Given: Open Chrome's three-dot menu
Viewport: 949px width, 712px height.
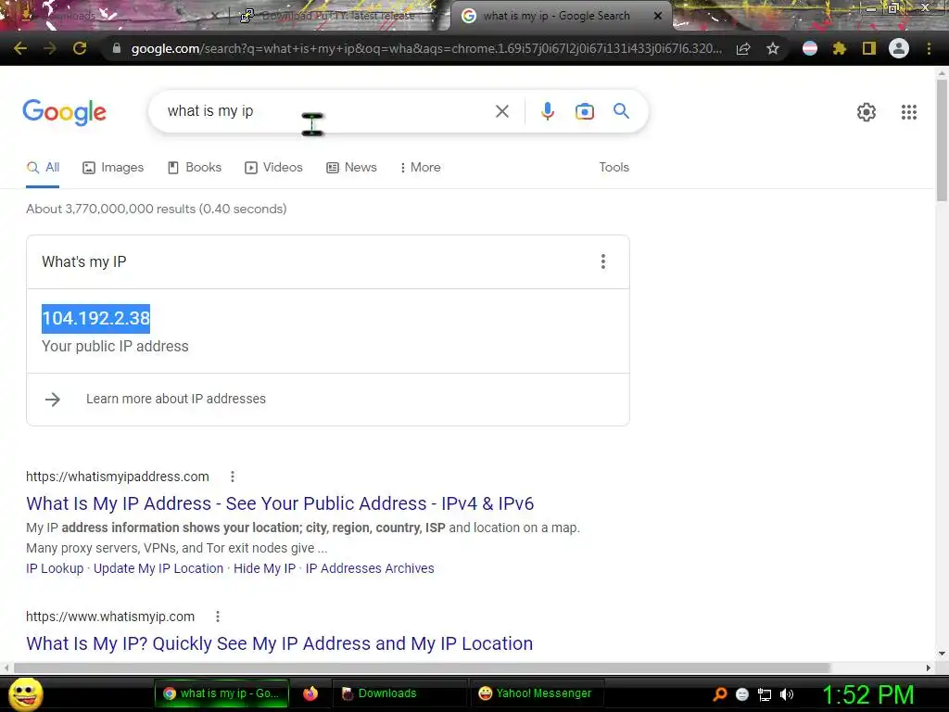Looking at the screenshot, I should click(929, 48).
